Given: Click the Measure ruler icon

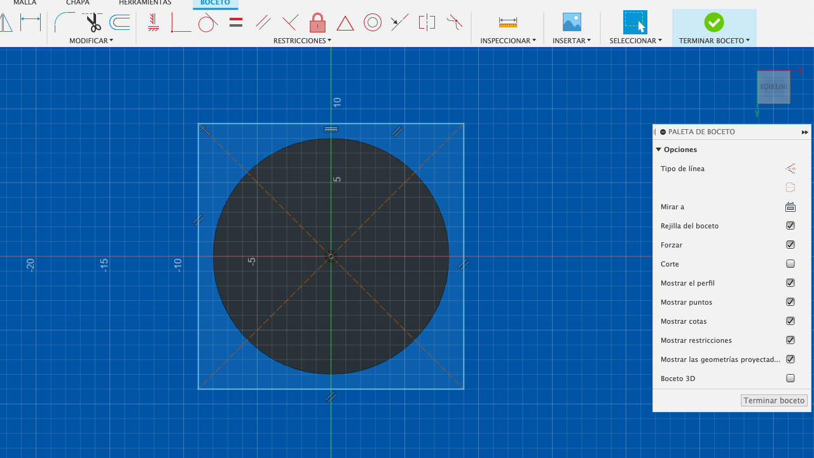Looking at the screenshot, I should (x=507, y=23).
